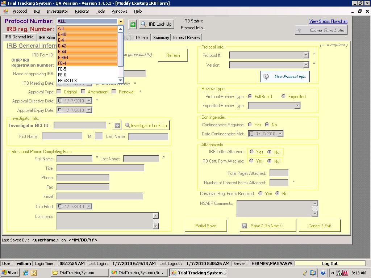Switch to TrialTrackingSystem (Running) taskbar item
Screen dimensions: 371x278
click(x=139, y=273)
